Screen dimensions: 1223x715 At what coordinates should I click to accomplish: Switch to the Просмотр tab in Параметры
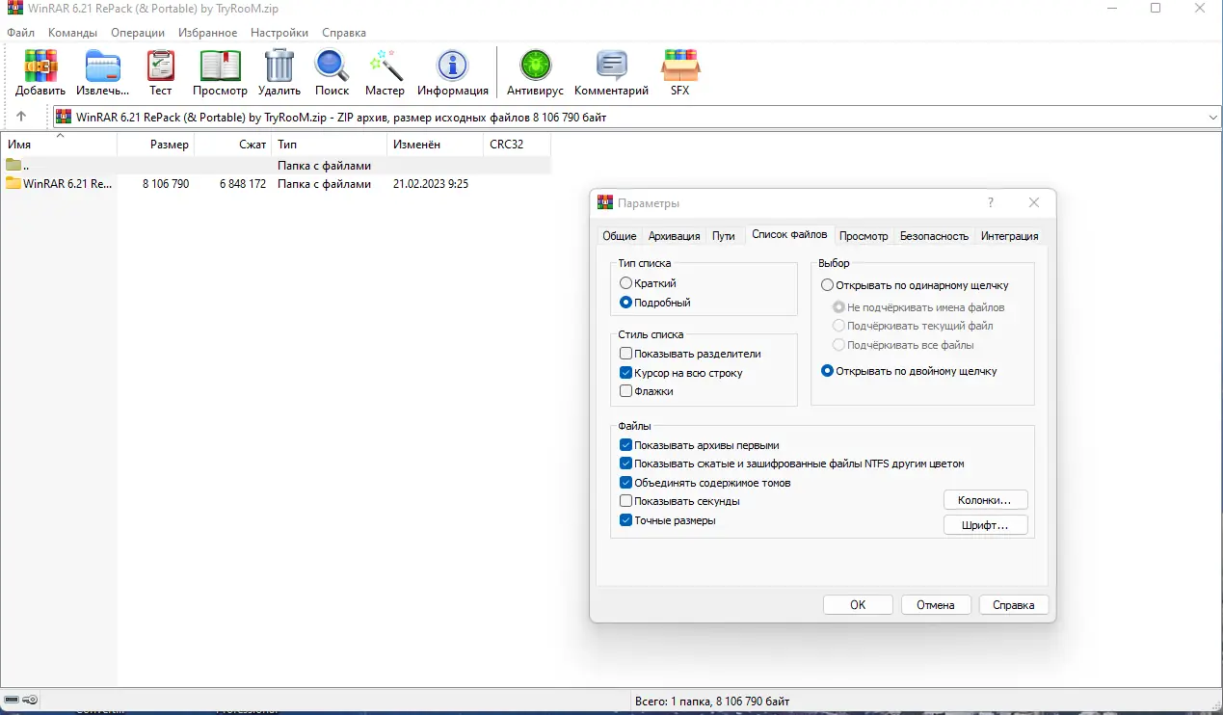click(864, 236)
